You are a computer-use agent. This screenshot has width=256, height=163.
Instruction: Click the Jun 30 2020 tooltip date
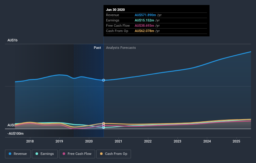(x=115, y=10)
